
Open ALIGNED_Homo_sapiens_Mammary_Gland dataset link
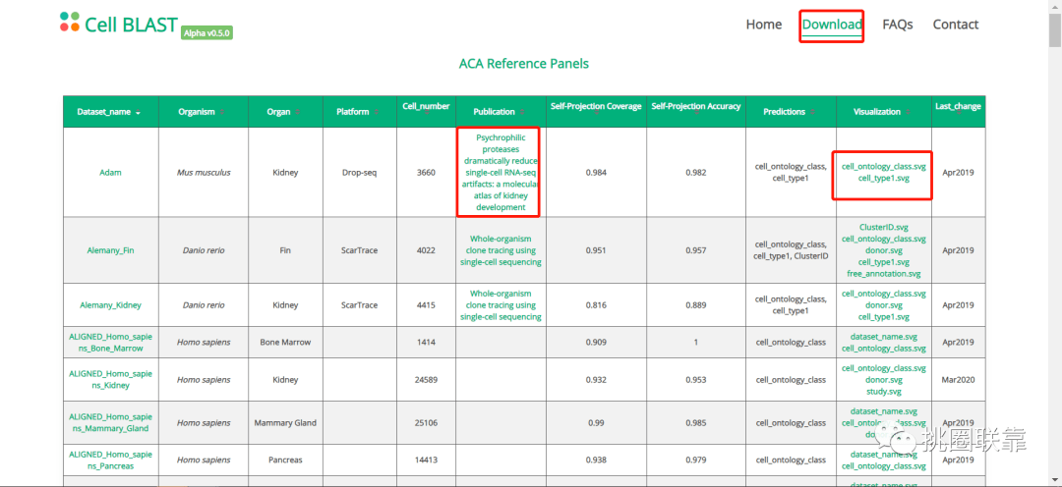pos(110,423)
